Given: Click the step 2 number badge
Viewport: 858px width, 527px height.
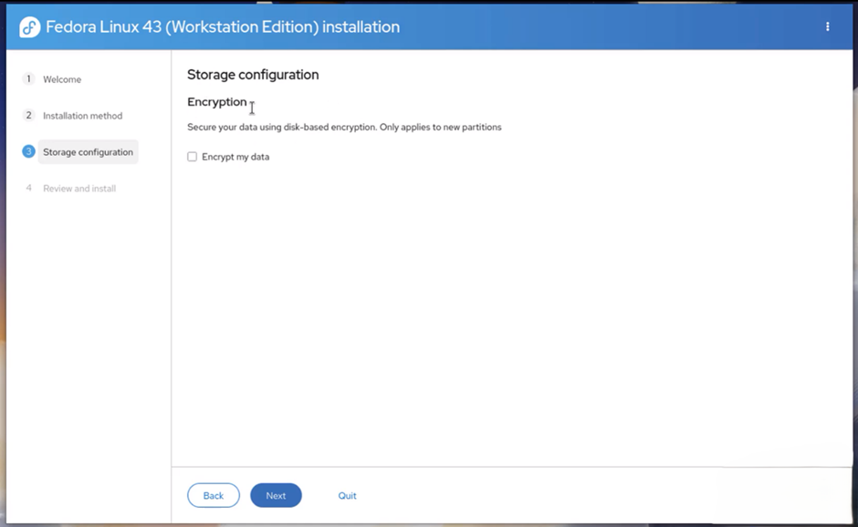Looking at the screenshot, I should coord(28,116).
